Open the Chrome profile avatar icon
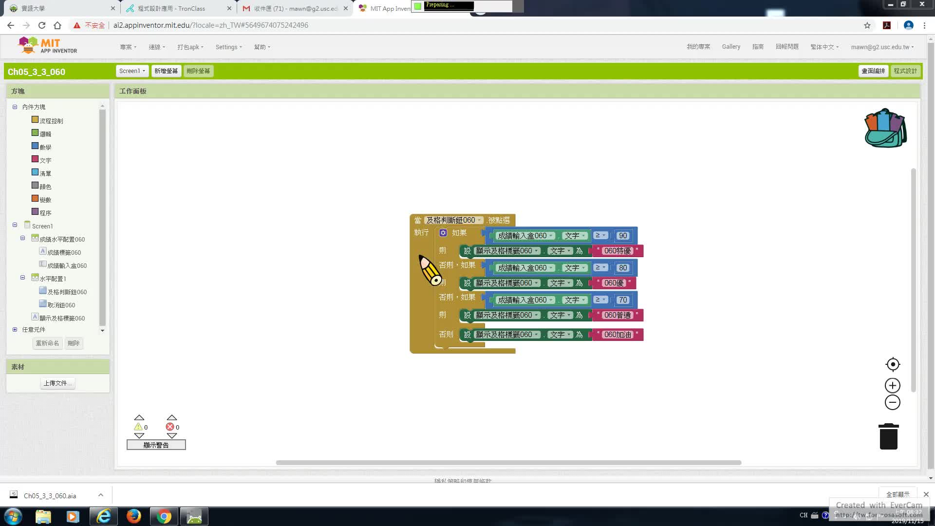Screen dimensions: 935x526 point(908,25)
